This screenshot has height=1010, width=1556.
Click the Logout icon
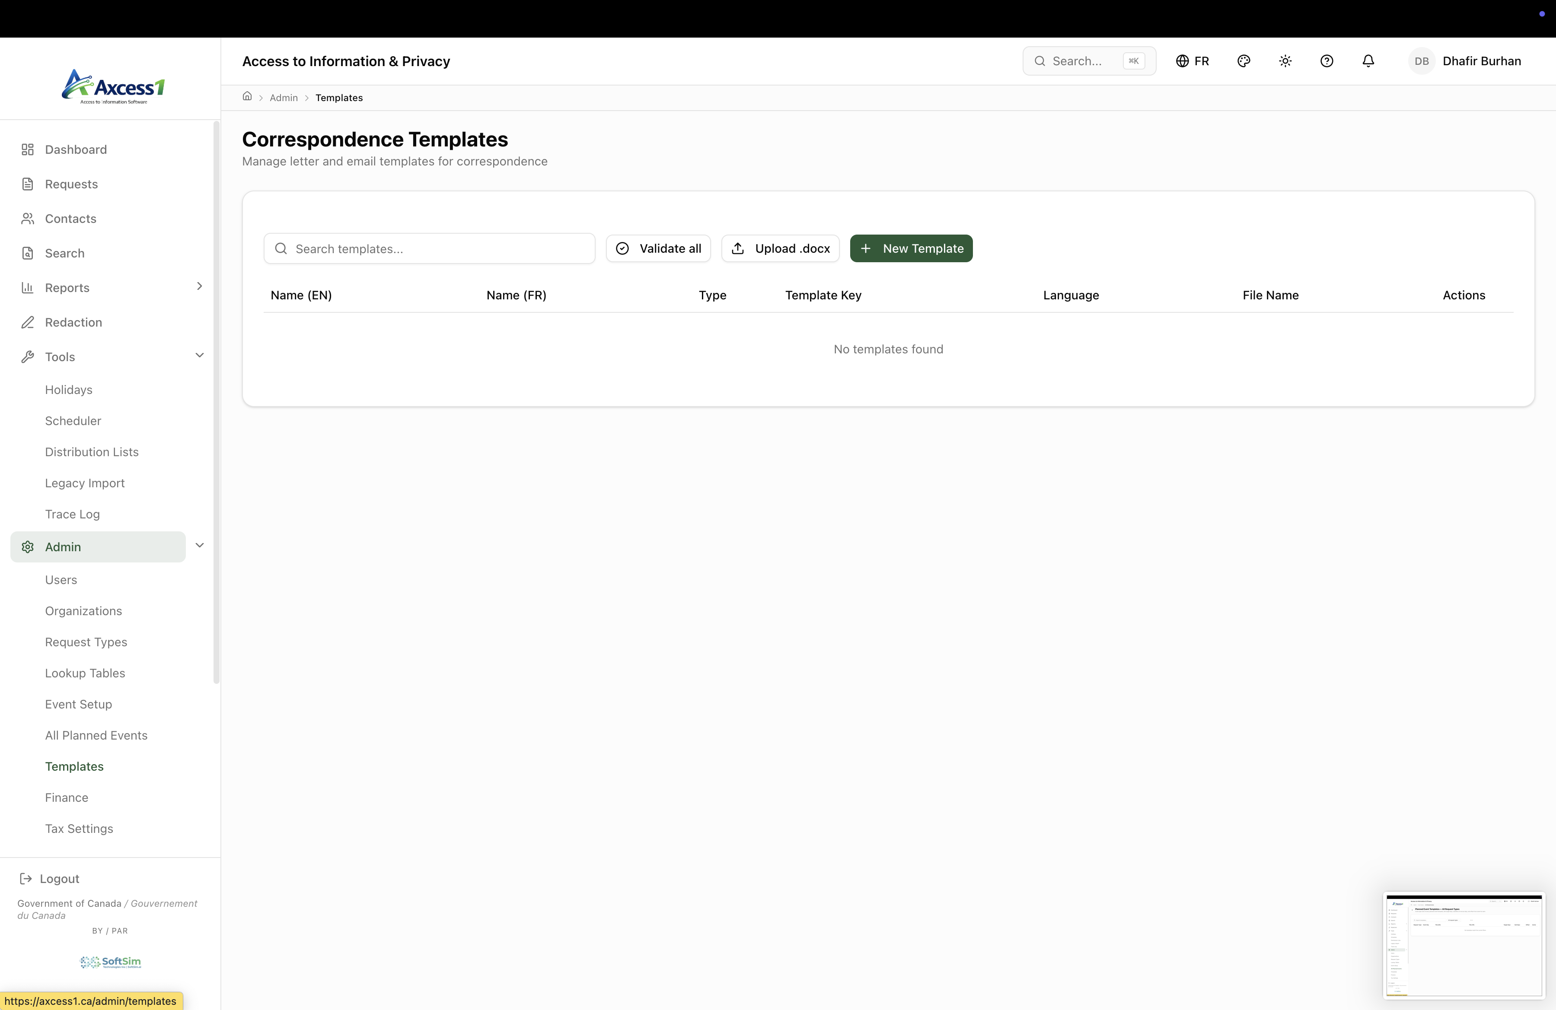click(26, 879)
